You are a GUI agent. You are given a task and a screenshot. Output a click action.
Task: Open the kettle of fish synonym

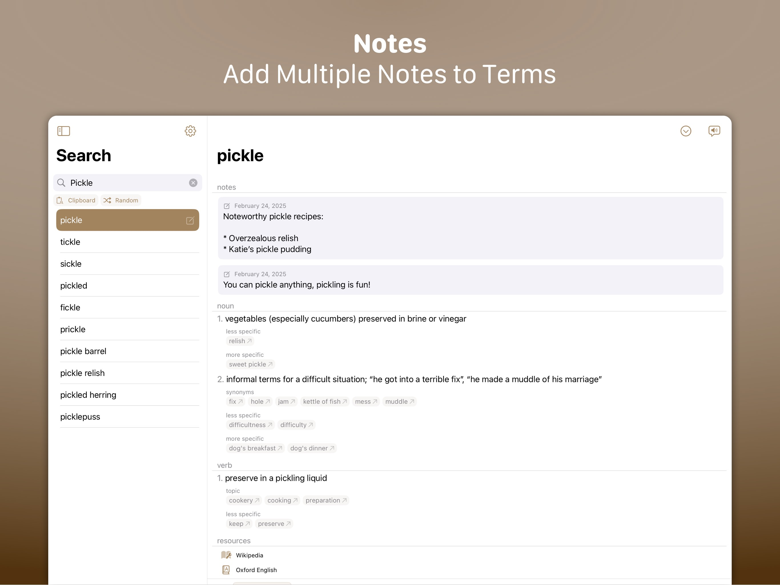pos(324,402)
